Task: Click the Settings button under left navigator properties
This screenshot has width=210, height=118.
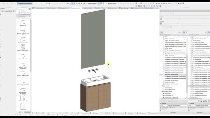Action: pyautogui.click(x=174, y=113)
